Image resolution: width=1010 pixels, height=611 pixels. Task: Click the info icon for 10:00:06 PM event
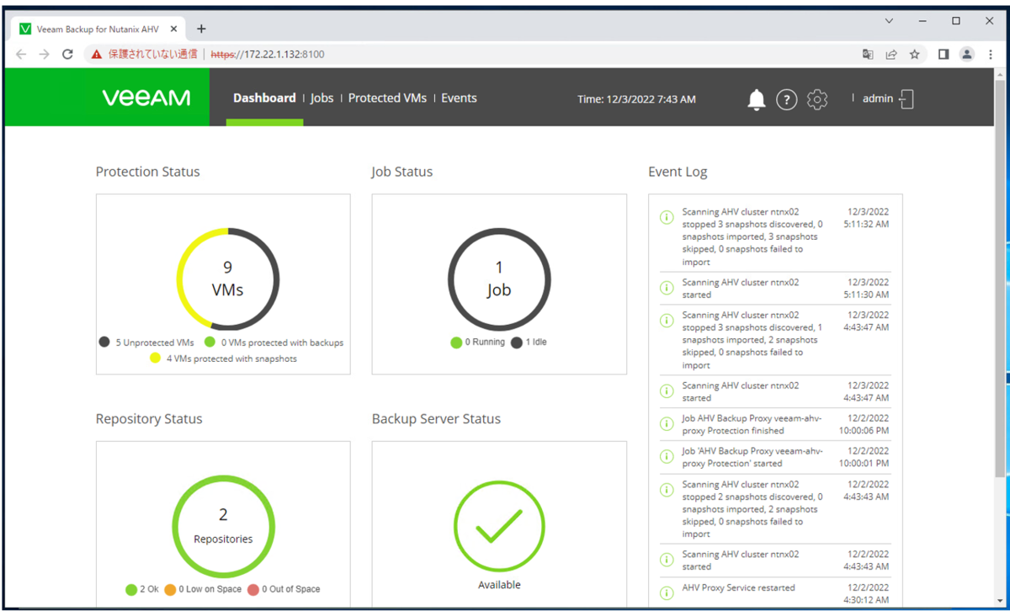tap(667, 424)
